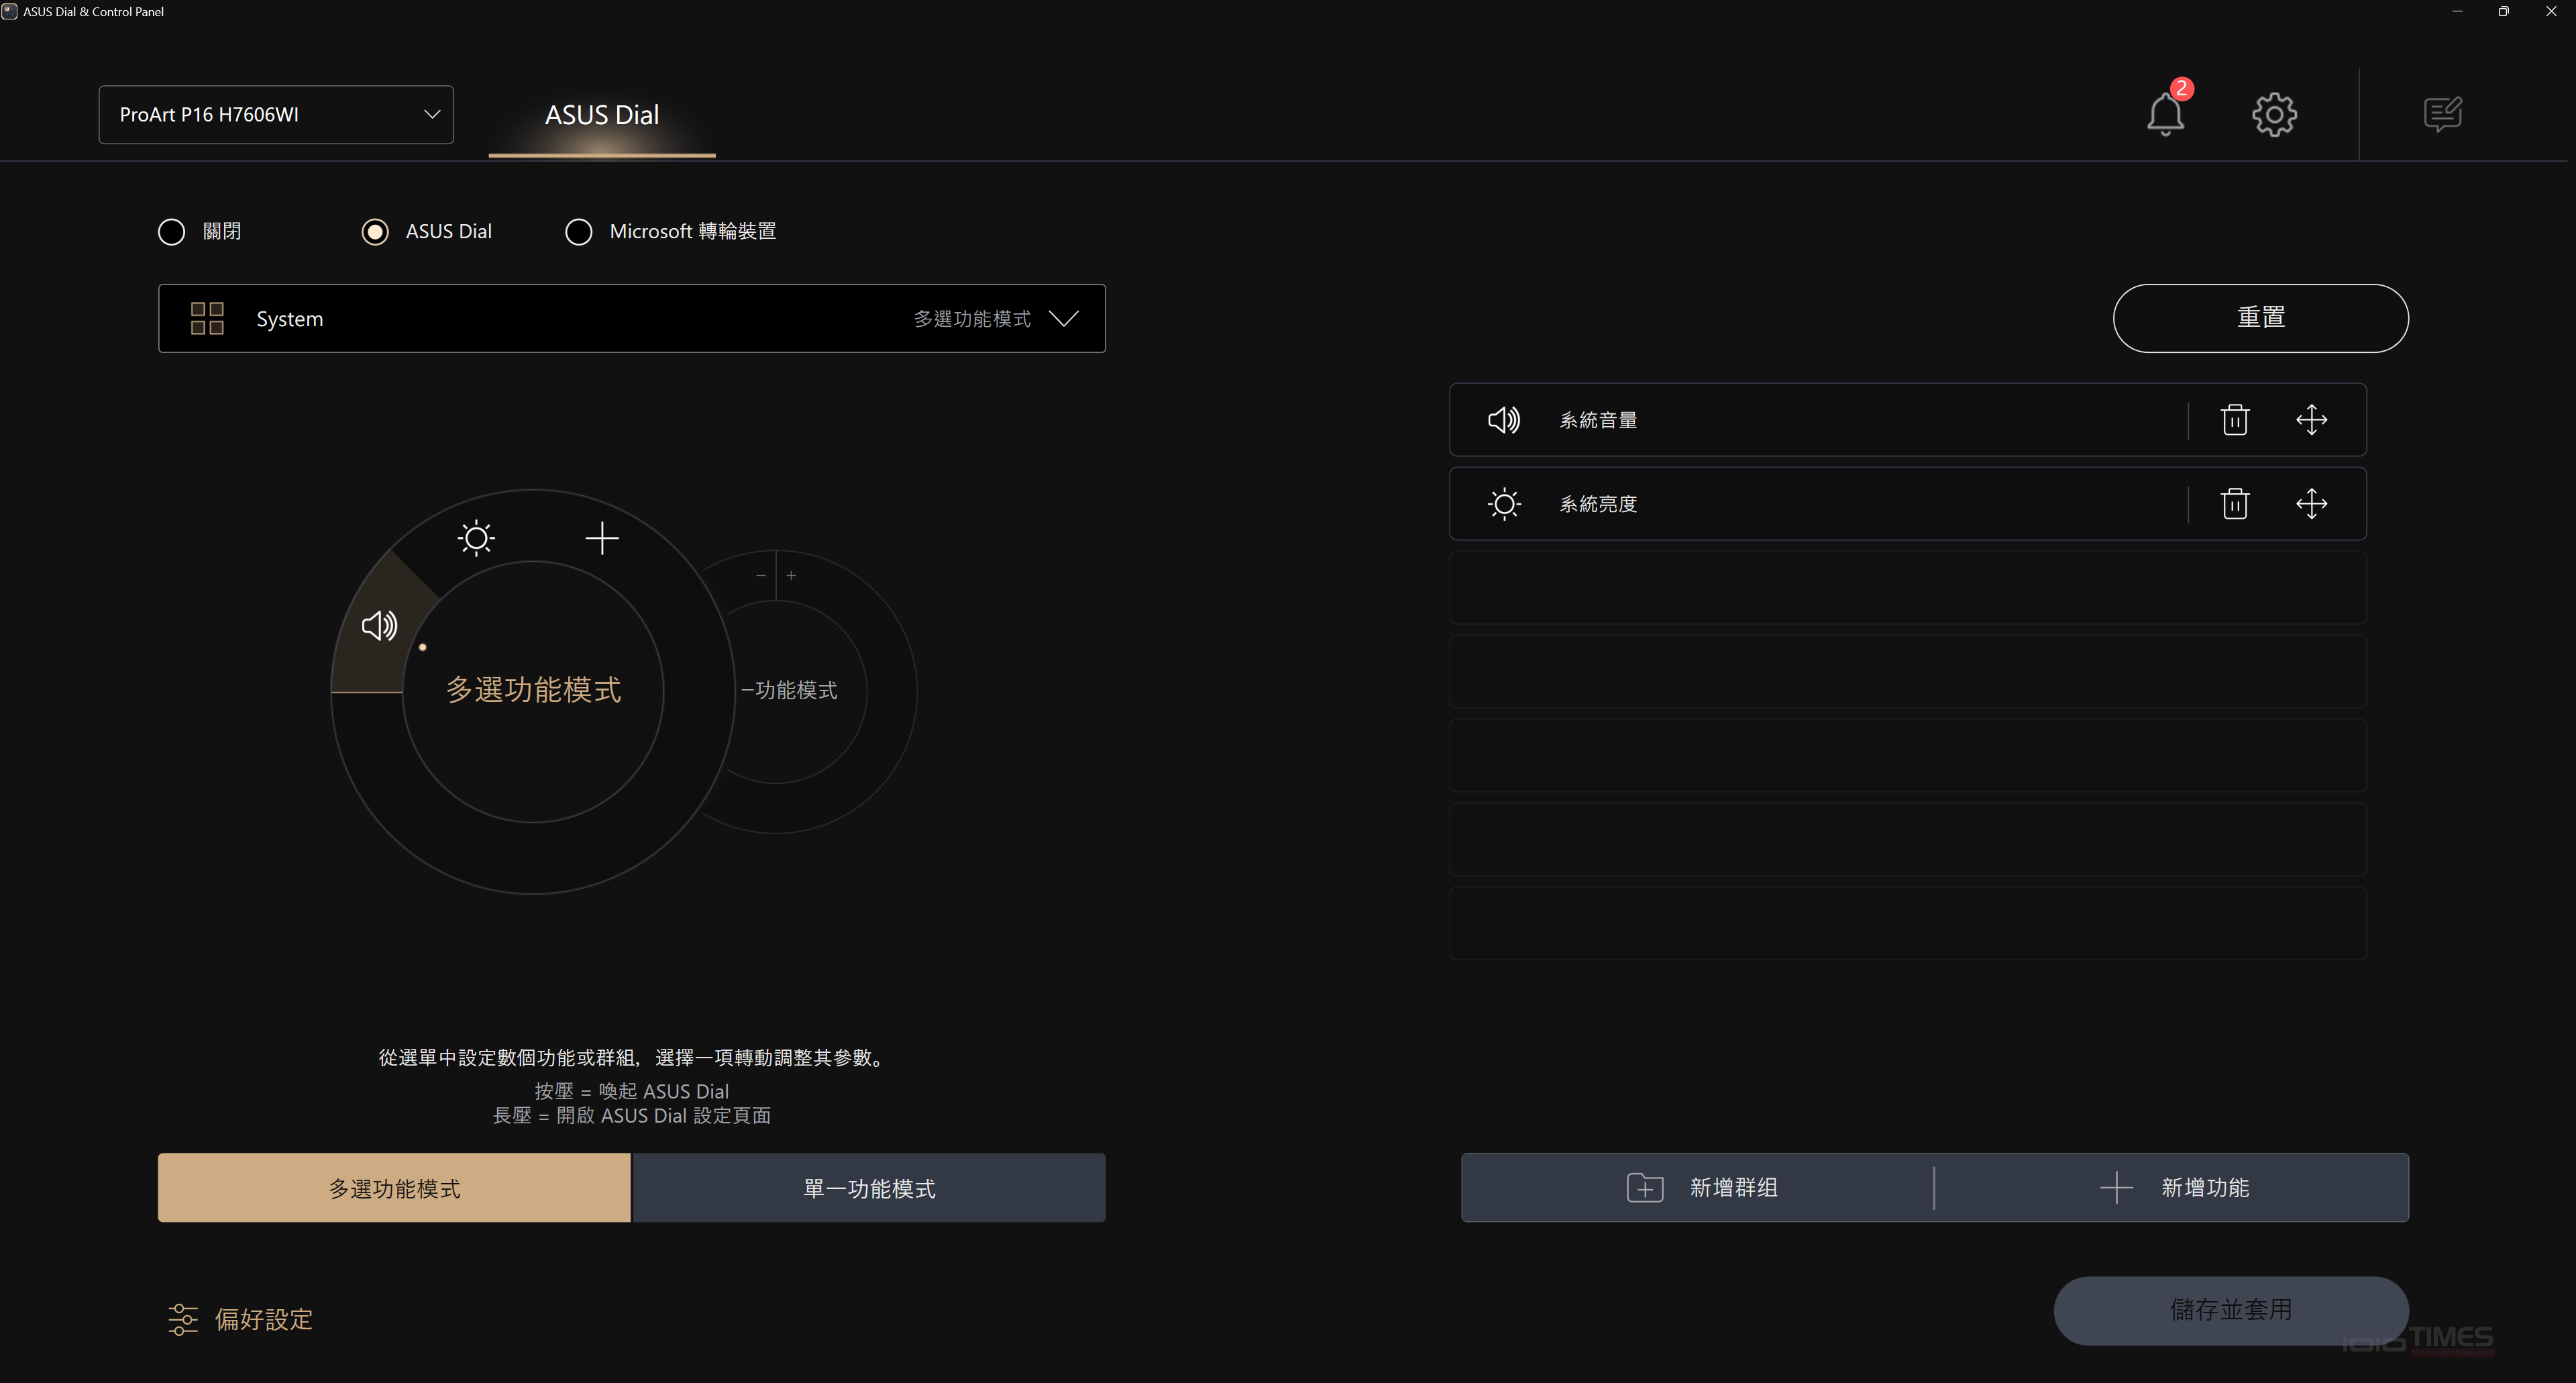Screen dimensions: 2576x1383
Task: Click the feedback note icon
Action: click(2442, 114)
